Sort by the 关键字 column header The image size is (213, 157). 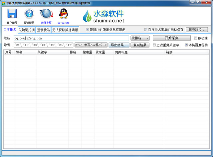click(52, 52)
